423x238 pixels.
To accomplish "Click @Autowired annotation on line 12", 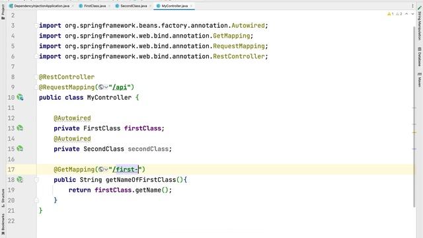I will 72,118.
